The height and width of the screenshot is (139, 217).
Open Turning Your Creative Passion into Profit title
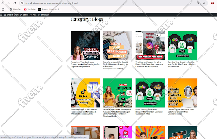click(182, 64)
